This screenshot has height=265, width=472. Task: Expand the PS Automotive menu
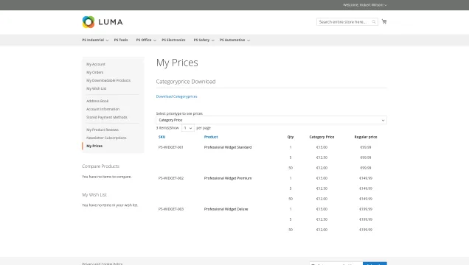(x=235, y=40)
